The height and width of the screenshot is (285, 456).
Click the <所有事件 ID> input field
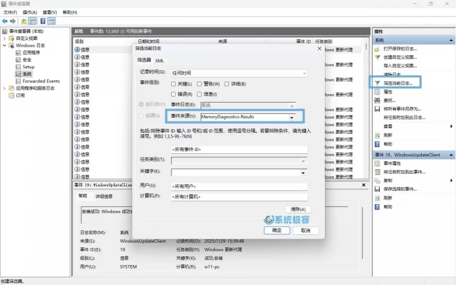click(238, 149)
